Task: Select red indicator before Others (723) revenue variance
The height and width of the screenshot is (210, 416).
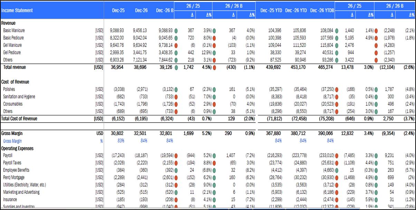Action: pos(215,60)
